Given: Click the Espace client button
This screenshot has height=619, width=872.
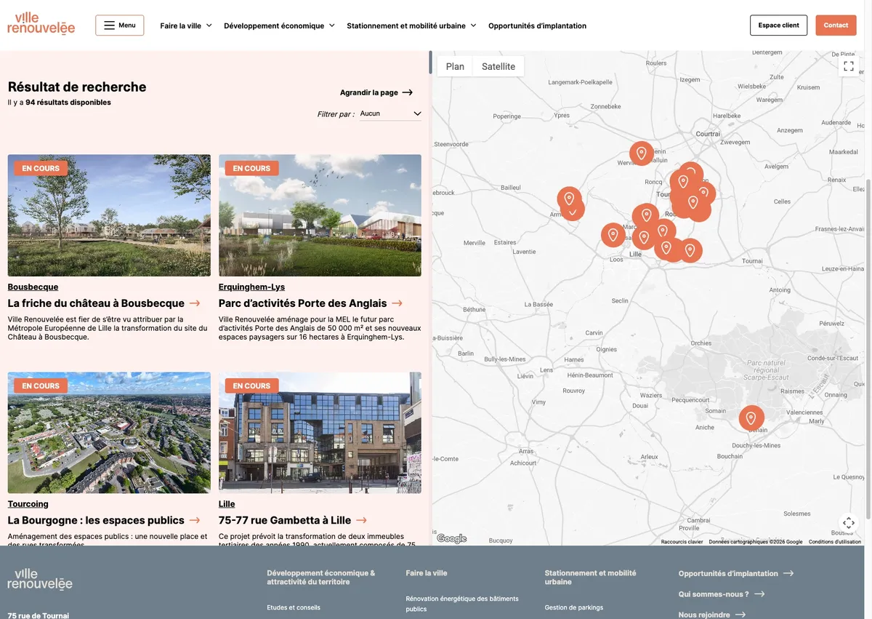Looking at the screenshot, I should tap(778, 25).
